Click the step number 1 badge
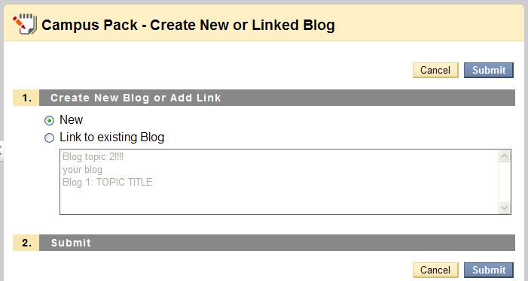Image resolution: width=528 pixels, height=281 pixels. (x=26, y=98)
